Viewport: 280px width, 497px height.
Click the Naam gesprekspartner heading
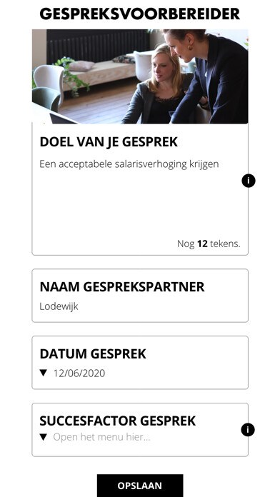pyautogui.click(x=121, y=287)
